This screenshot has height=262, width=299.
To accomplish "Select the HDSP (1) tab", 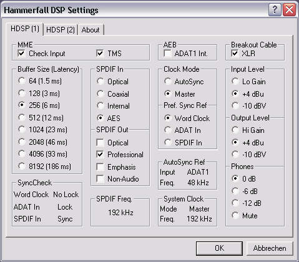I will click(x=25, y=29).
